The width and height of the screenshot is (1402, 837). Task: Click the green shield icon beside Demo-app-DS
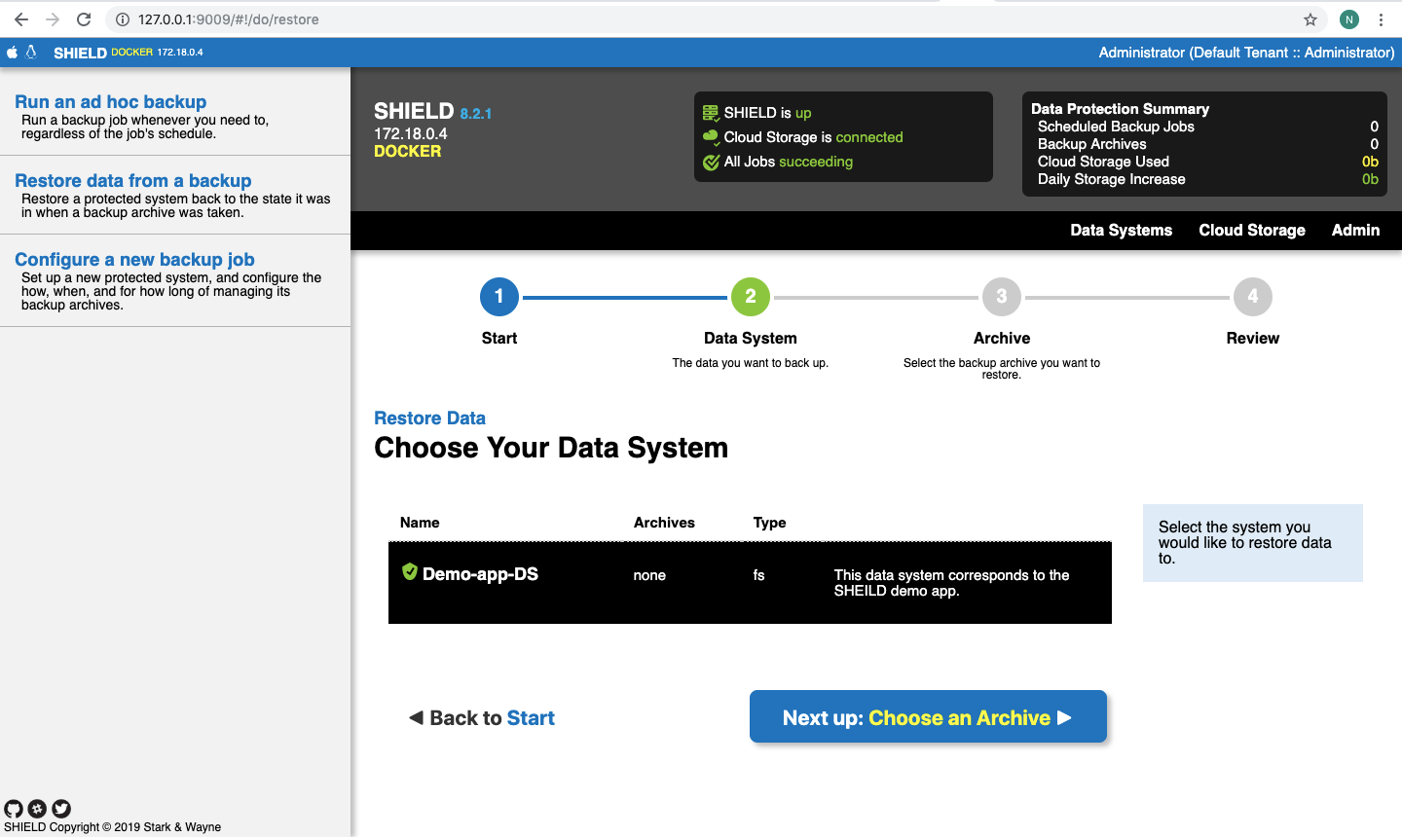click(x=410, y=572)
